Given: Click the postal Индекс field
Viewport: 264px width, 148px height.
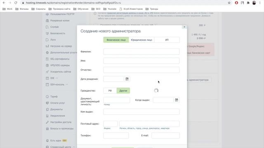Looking at the screenshot, I should click(111, 124).
